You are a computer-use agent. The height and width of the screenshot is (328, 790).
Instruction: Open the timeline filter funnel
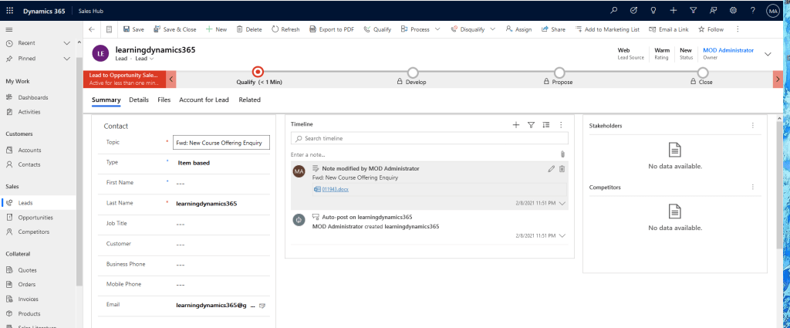(x=531, y=124)
